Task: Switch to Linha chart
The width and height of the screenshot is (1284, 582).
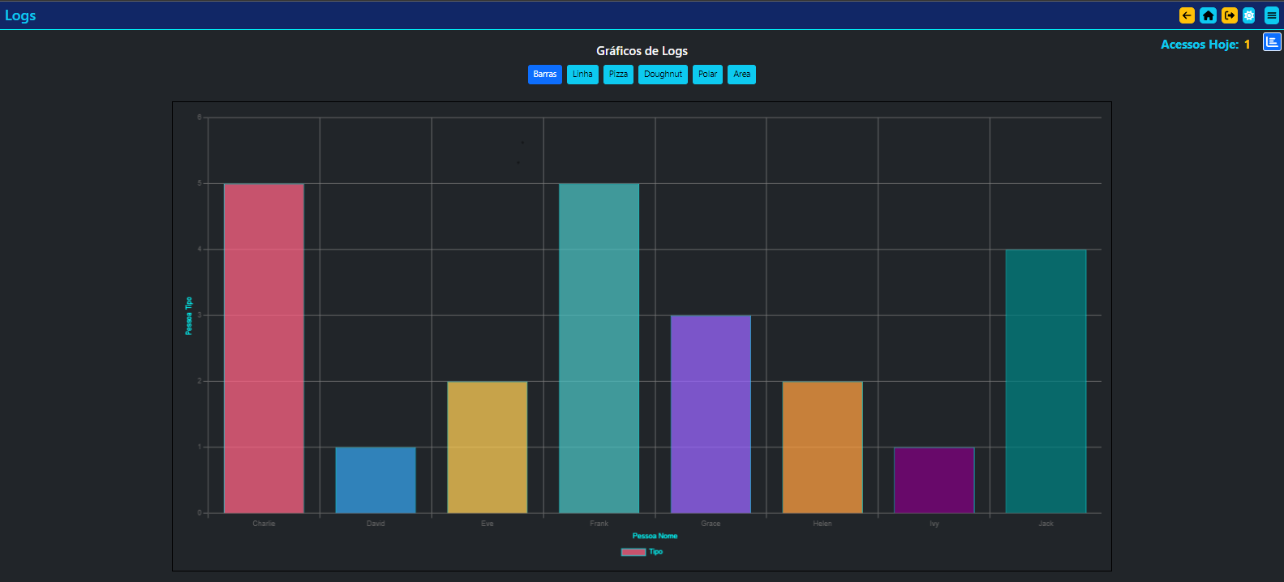Action: point(582,75)
